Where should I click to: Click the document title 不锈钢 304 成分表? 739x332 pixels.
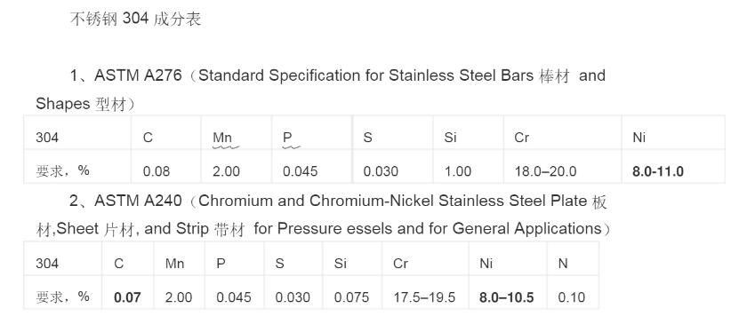pyautogui.click(x=136, y=19)
